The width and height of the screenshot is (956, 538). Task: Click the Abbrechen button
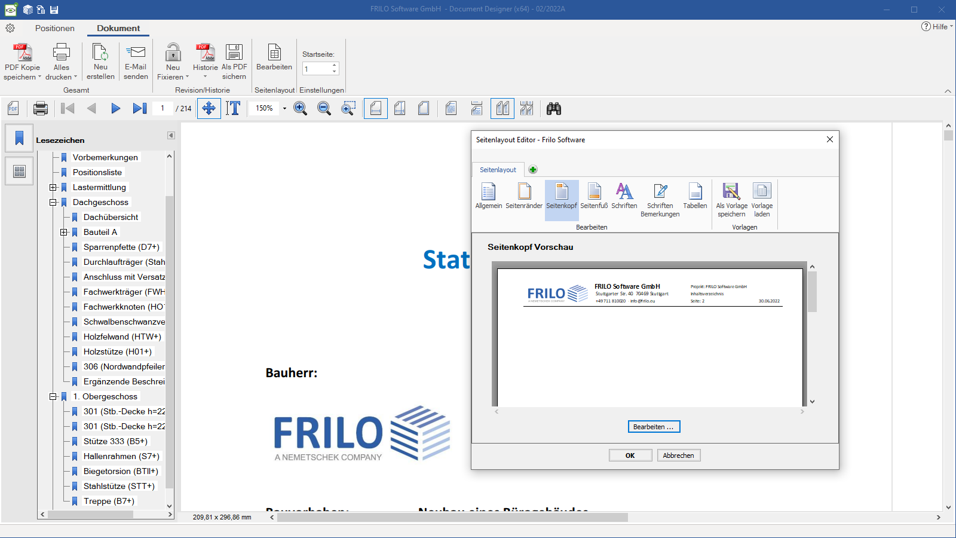pyautogui.click(x=679, y=455)
